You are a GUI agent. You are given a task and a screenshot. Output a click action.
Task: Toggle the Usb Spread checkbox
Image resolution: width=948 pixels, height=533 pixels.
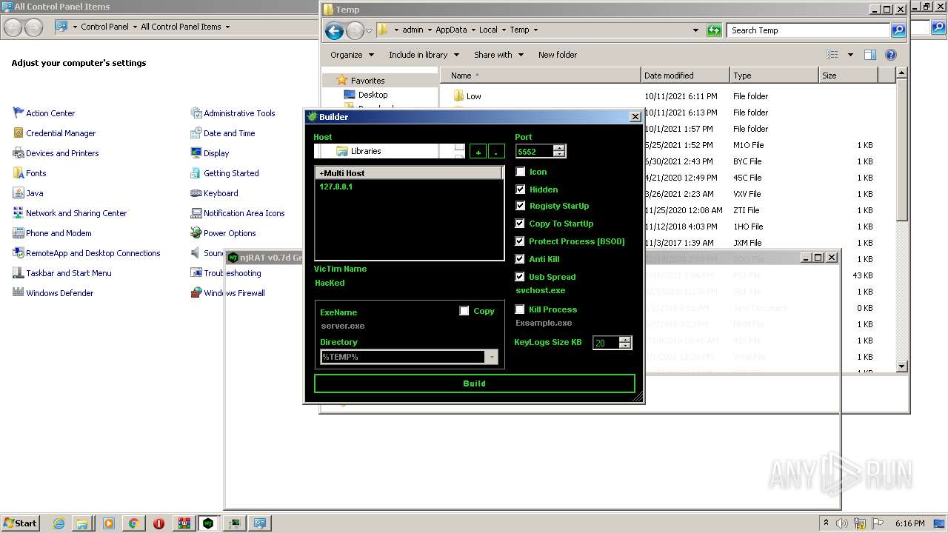520,277
